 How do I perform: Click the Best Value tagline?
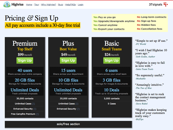(68, 49)
